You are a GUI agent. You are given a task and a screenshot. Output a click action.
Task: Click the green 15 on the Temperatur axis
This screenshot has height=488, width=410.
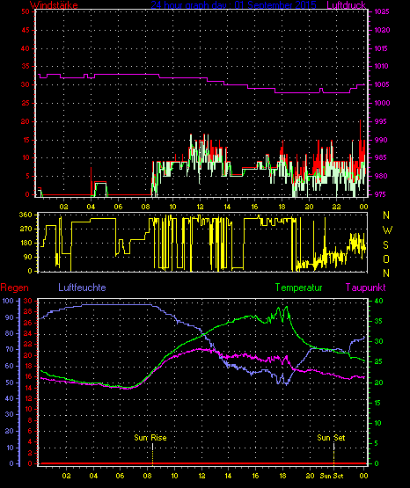tap(378, 403)
